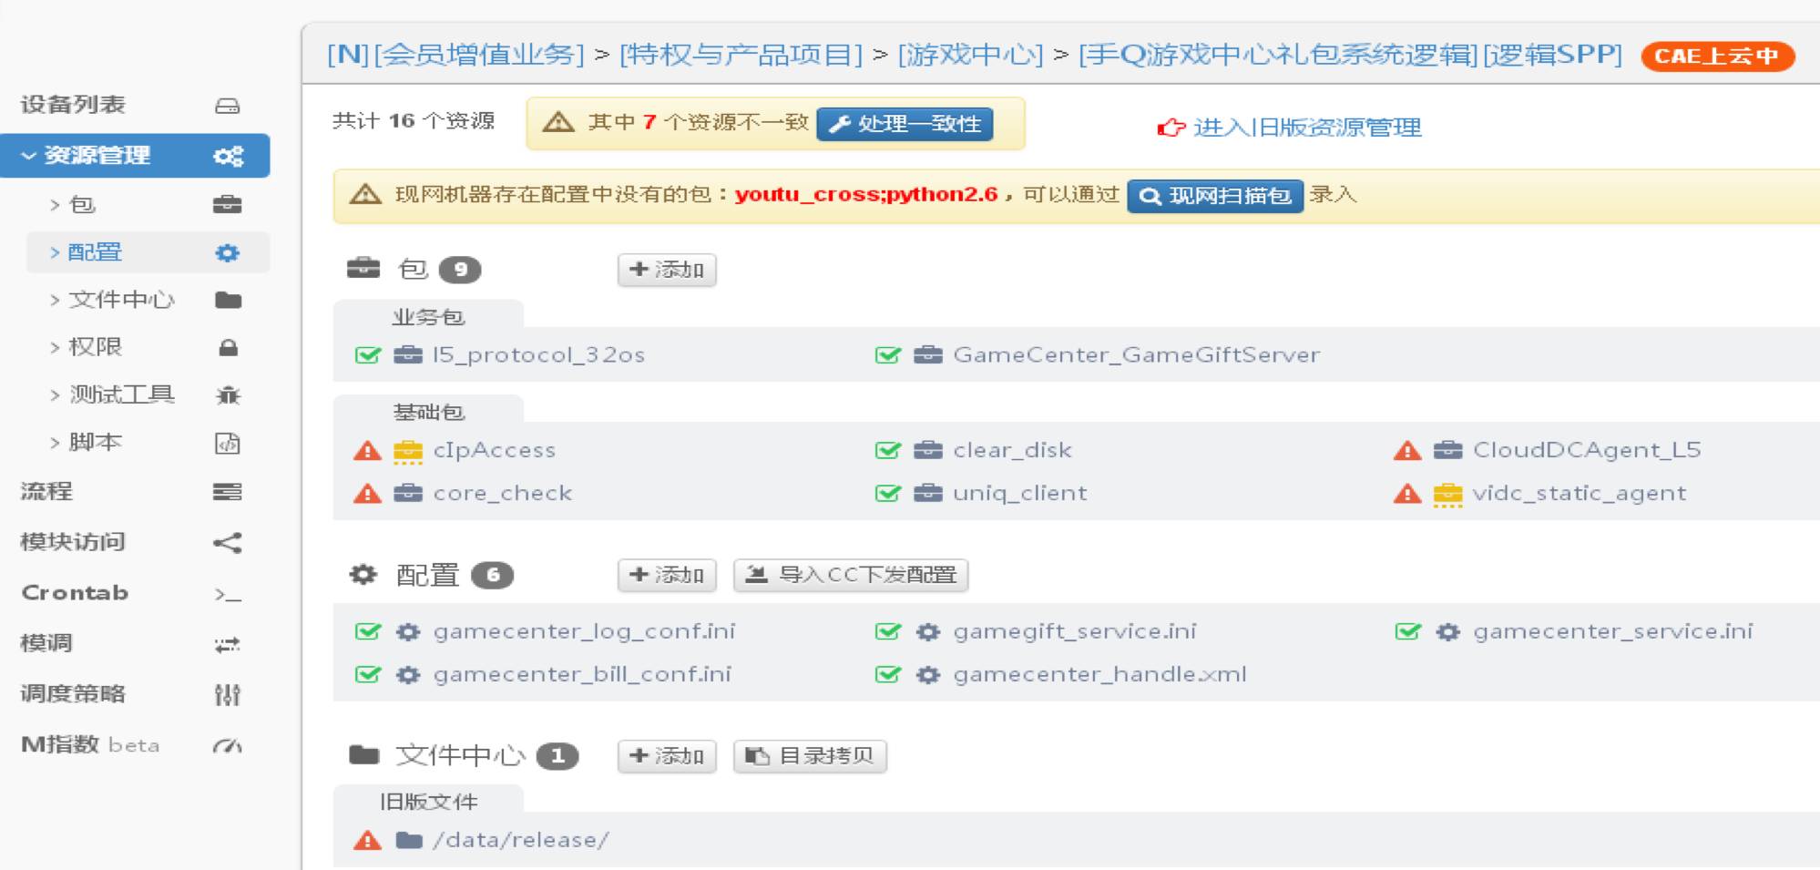The height and width of the screenshot is (870, 1820).
Task: Click the 处理一致性 button
Action: [906, 125]
